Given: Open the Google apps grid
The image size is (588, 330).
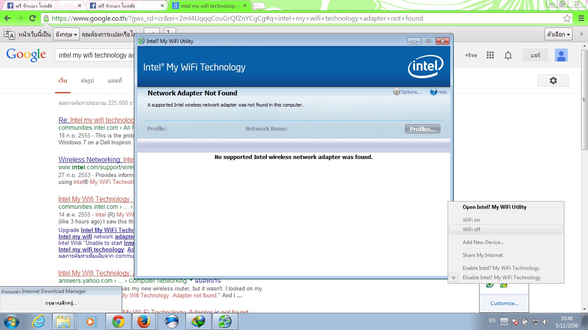Looking at the screenshot, I should tap(490, 55).
